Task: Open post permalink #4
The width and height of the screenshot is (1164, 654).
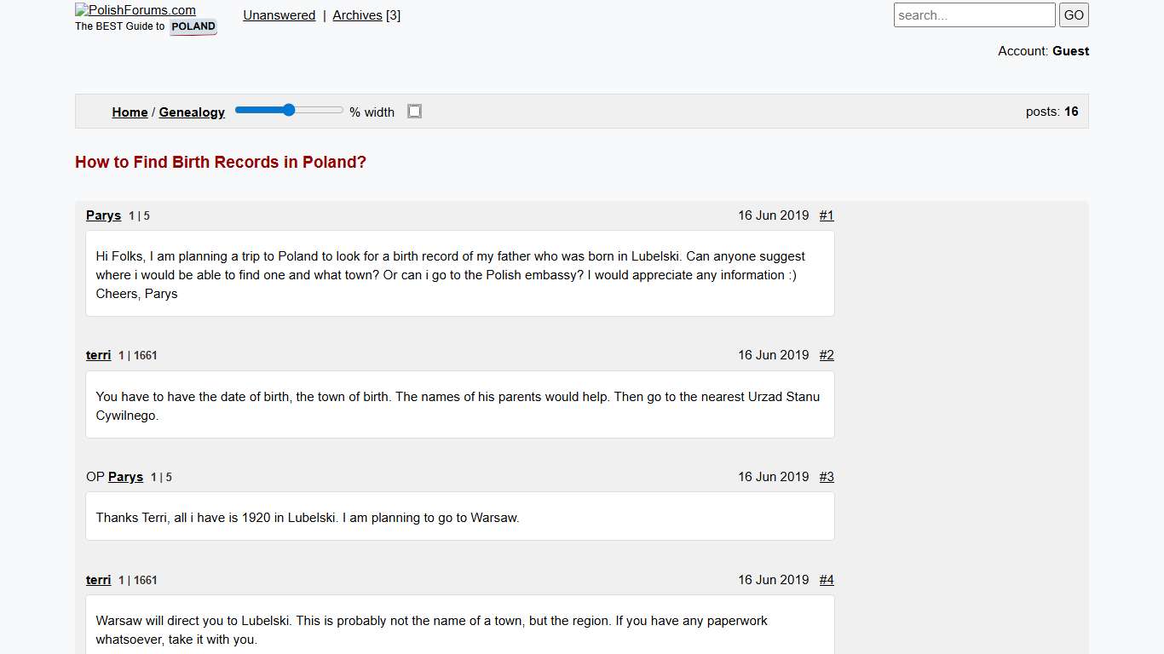Action: 827,580
